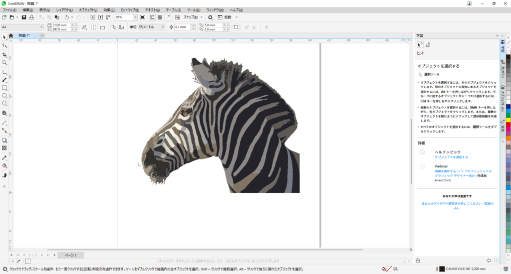Screen dimensions: 511x274
Task: Open the オブジェクト menu
Action: pyautogui.click(x=89, y=10)
